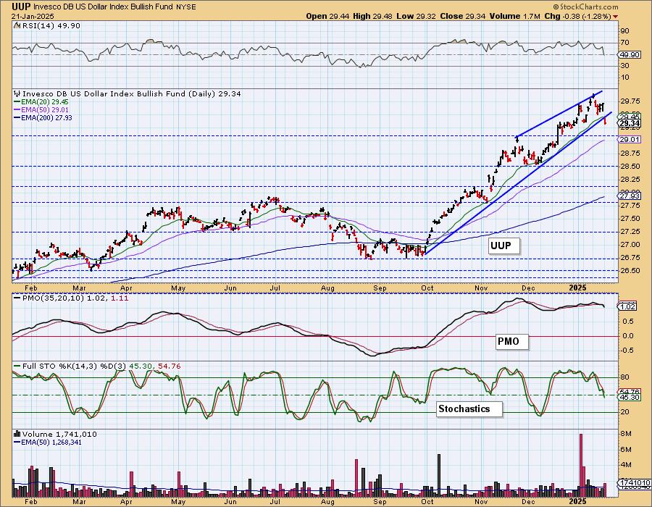Click the 30 level on RSI axis

pos(624,66)
